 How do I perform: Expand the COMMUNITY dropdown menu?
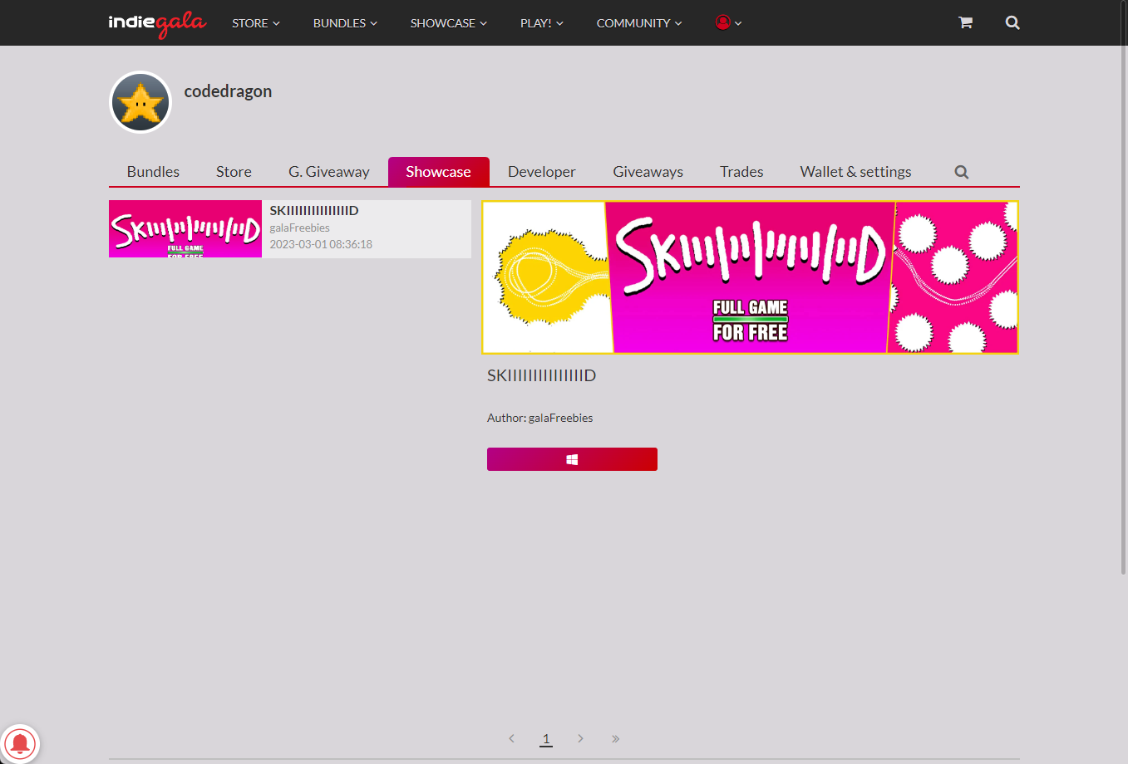(x=639, y=23)
